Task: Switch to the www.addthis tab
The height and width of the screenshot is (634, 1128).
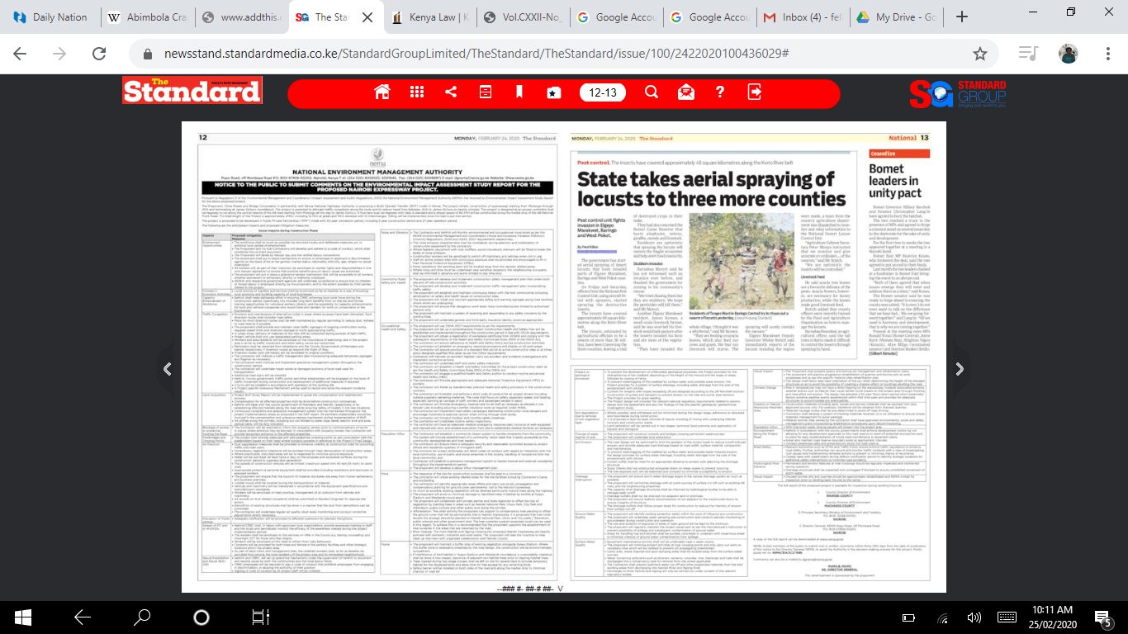Action: 243,17
